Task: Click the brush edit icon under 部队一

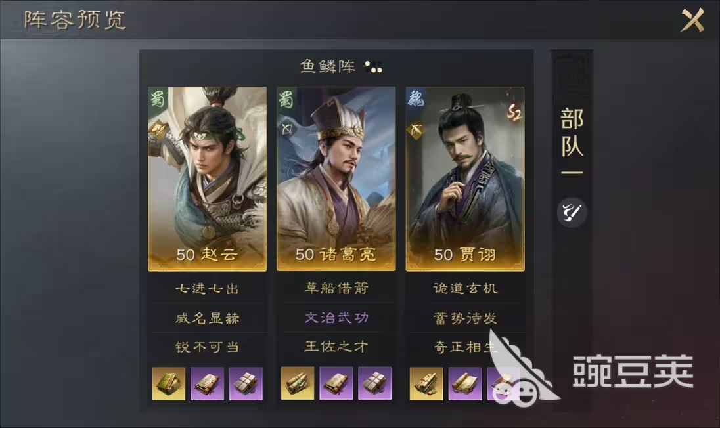Action: [x=572, y=213]
